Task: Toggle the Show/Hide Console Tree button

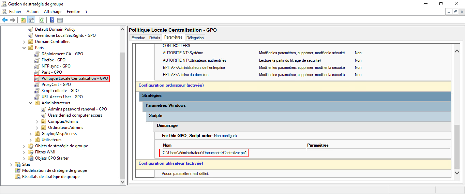Action: (x=31, y=20)
